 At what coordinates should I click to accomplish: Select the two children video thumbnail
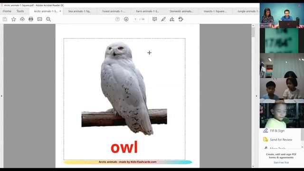[282, 91]
